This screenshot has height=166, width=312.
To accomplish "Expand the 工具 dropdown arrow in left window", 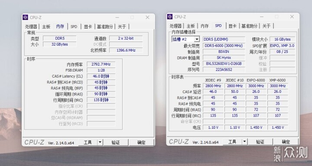I will click(x=100, y=142).
